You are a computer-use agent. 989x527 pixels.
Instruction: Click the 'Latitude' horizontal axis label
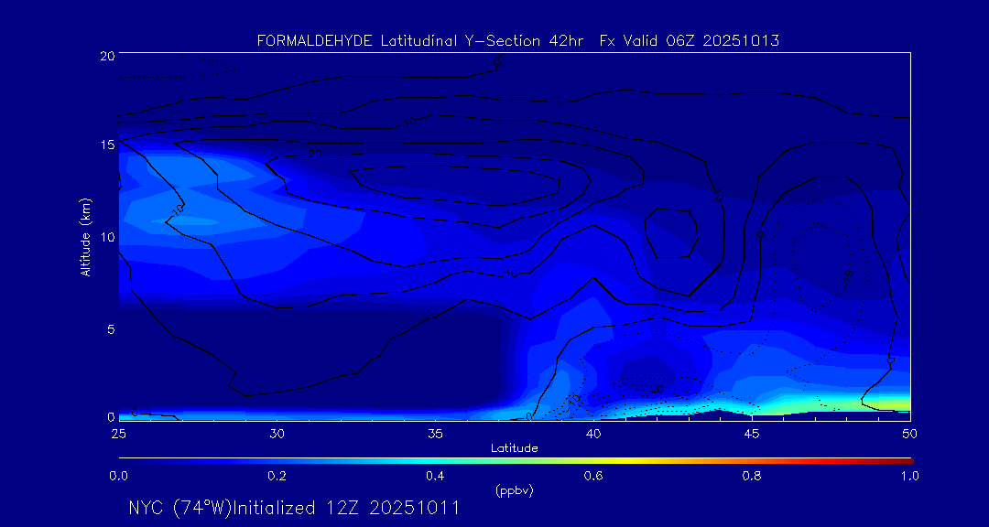point(515,448)
